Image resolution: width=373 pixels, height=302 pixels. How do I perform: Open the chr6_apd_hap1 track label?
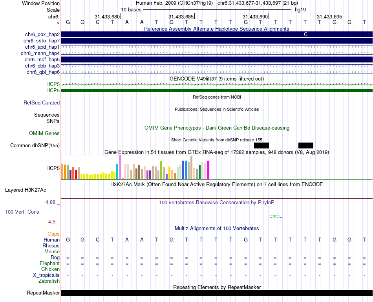click(x=42, y=47)
